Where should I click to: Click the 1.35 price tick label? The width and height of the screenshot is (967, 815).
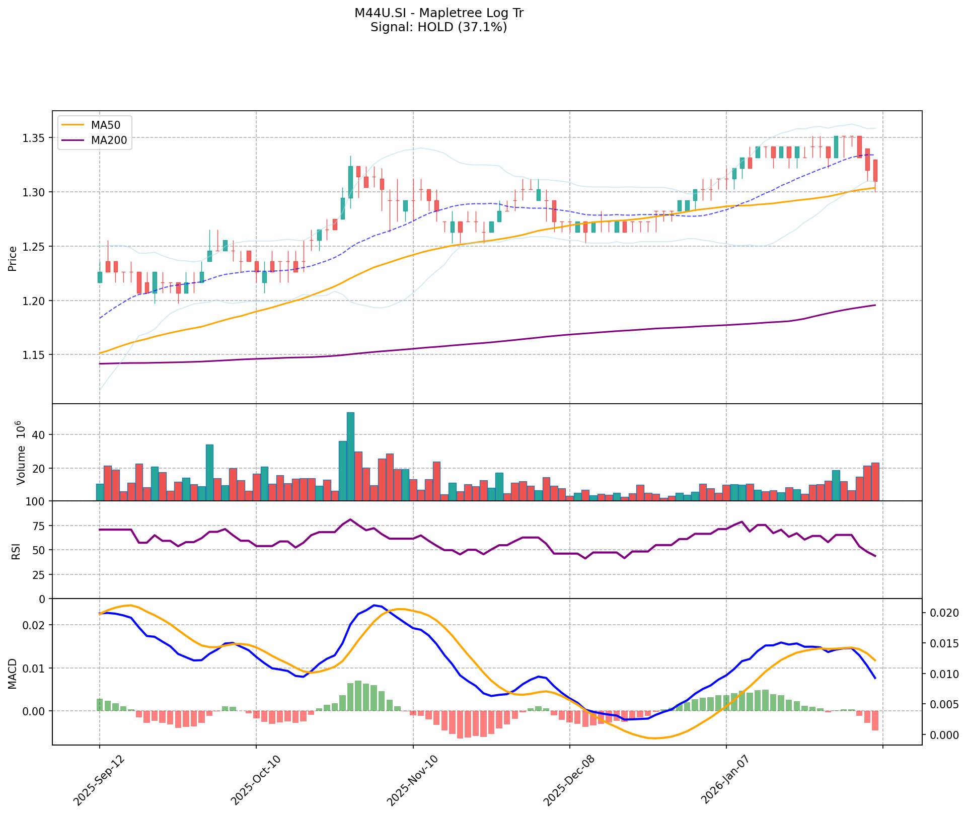coord(34,138)
